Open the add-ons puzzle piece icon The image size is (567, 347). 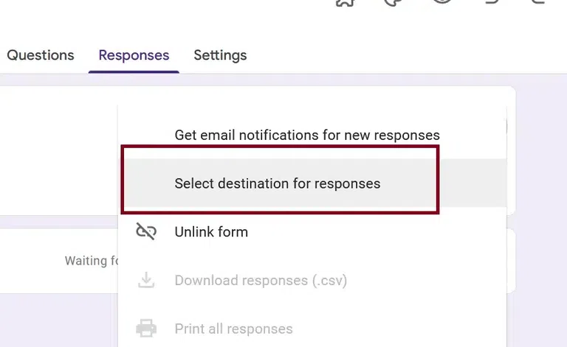(x=345, y=2)
